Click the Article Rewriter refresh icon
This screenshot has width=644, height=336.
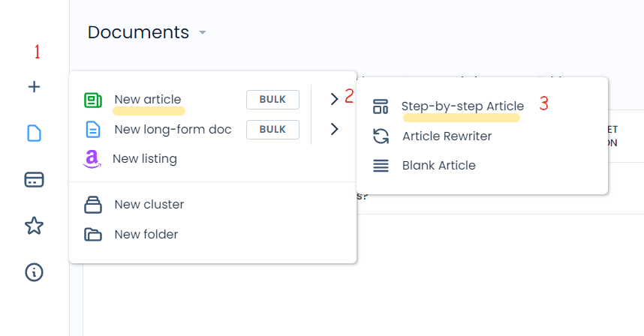click(x=381, y=136)
